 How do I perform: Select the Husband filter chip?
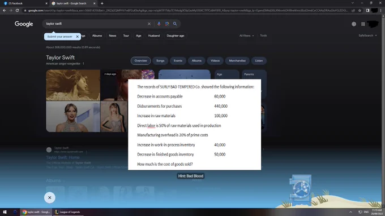pyautogui.click(x=154, y=36)
